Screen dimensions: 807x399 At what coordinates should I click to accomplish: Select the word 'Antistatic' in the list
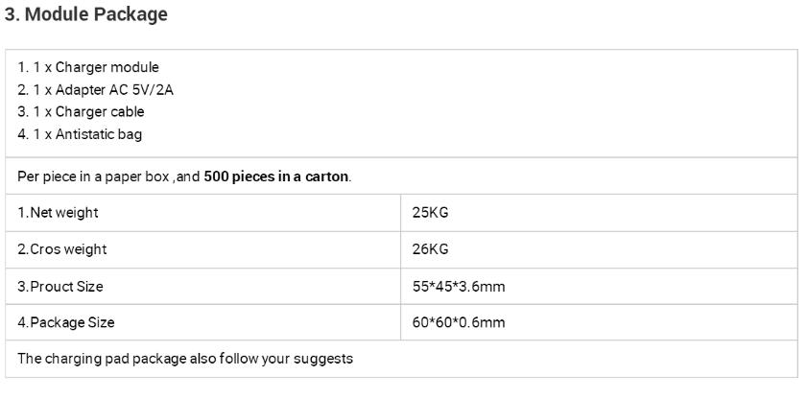[x=85, y=134]
